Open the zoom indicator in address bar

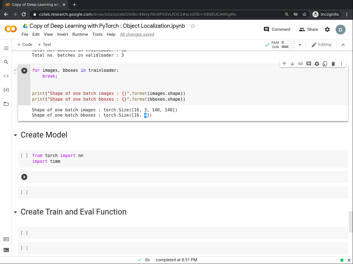click(x=287, y=14)
